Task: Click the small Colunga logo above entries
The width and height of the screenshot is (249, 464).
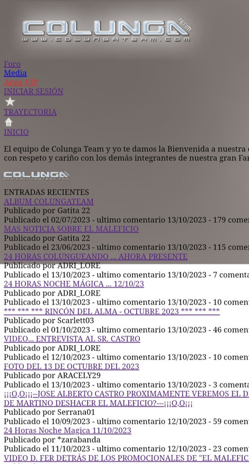Action: [36, 176]
